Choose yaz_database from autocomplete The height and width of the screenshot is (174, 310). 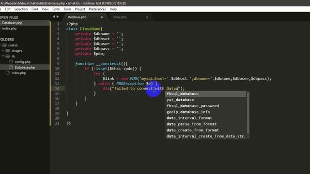coord(205,100)
